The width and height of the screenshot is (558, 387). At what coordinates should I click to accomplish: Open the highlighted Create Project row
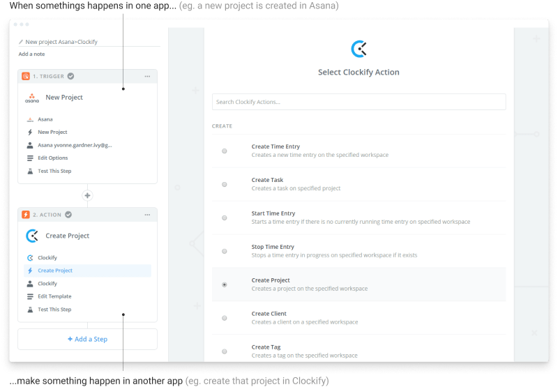click(x=88, y=271)
